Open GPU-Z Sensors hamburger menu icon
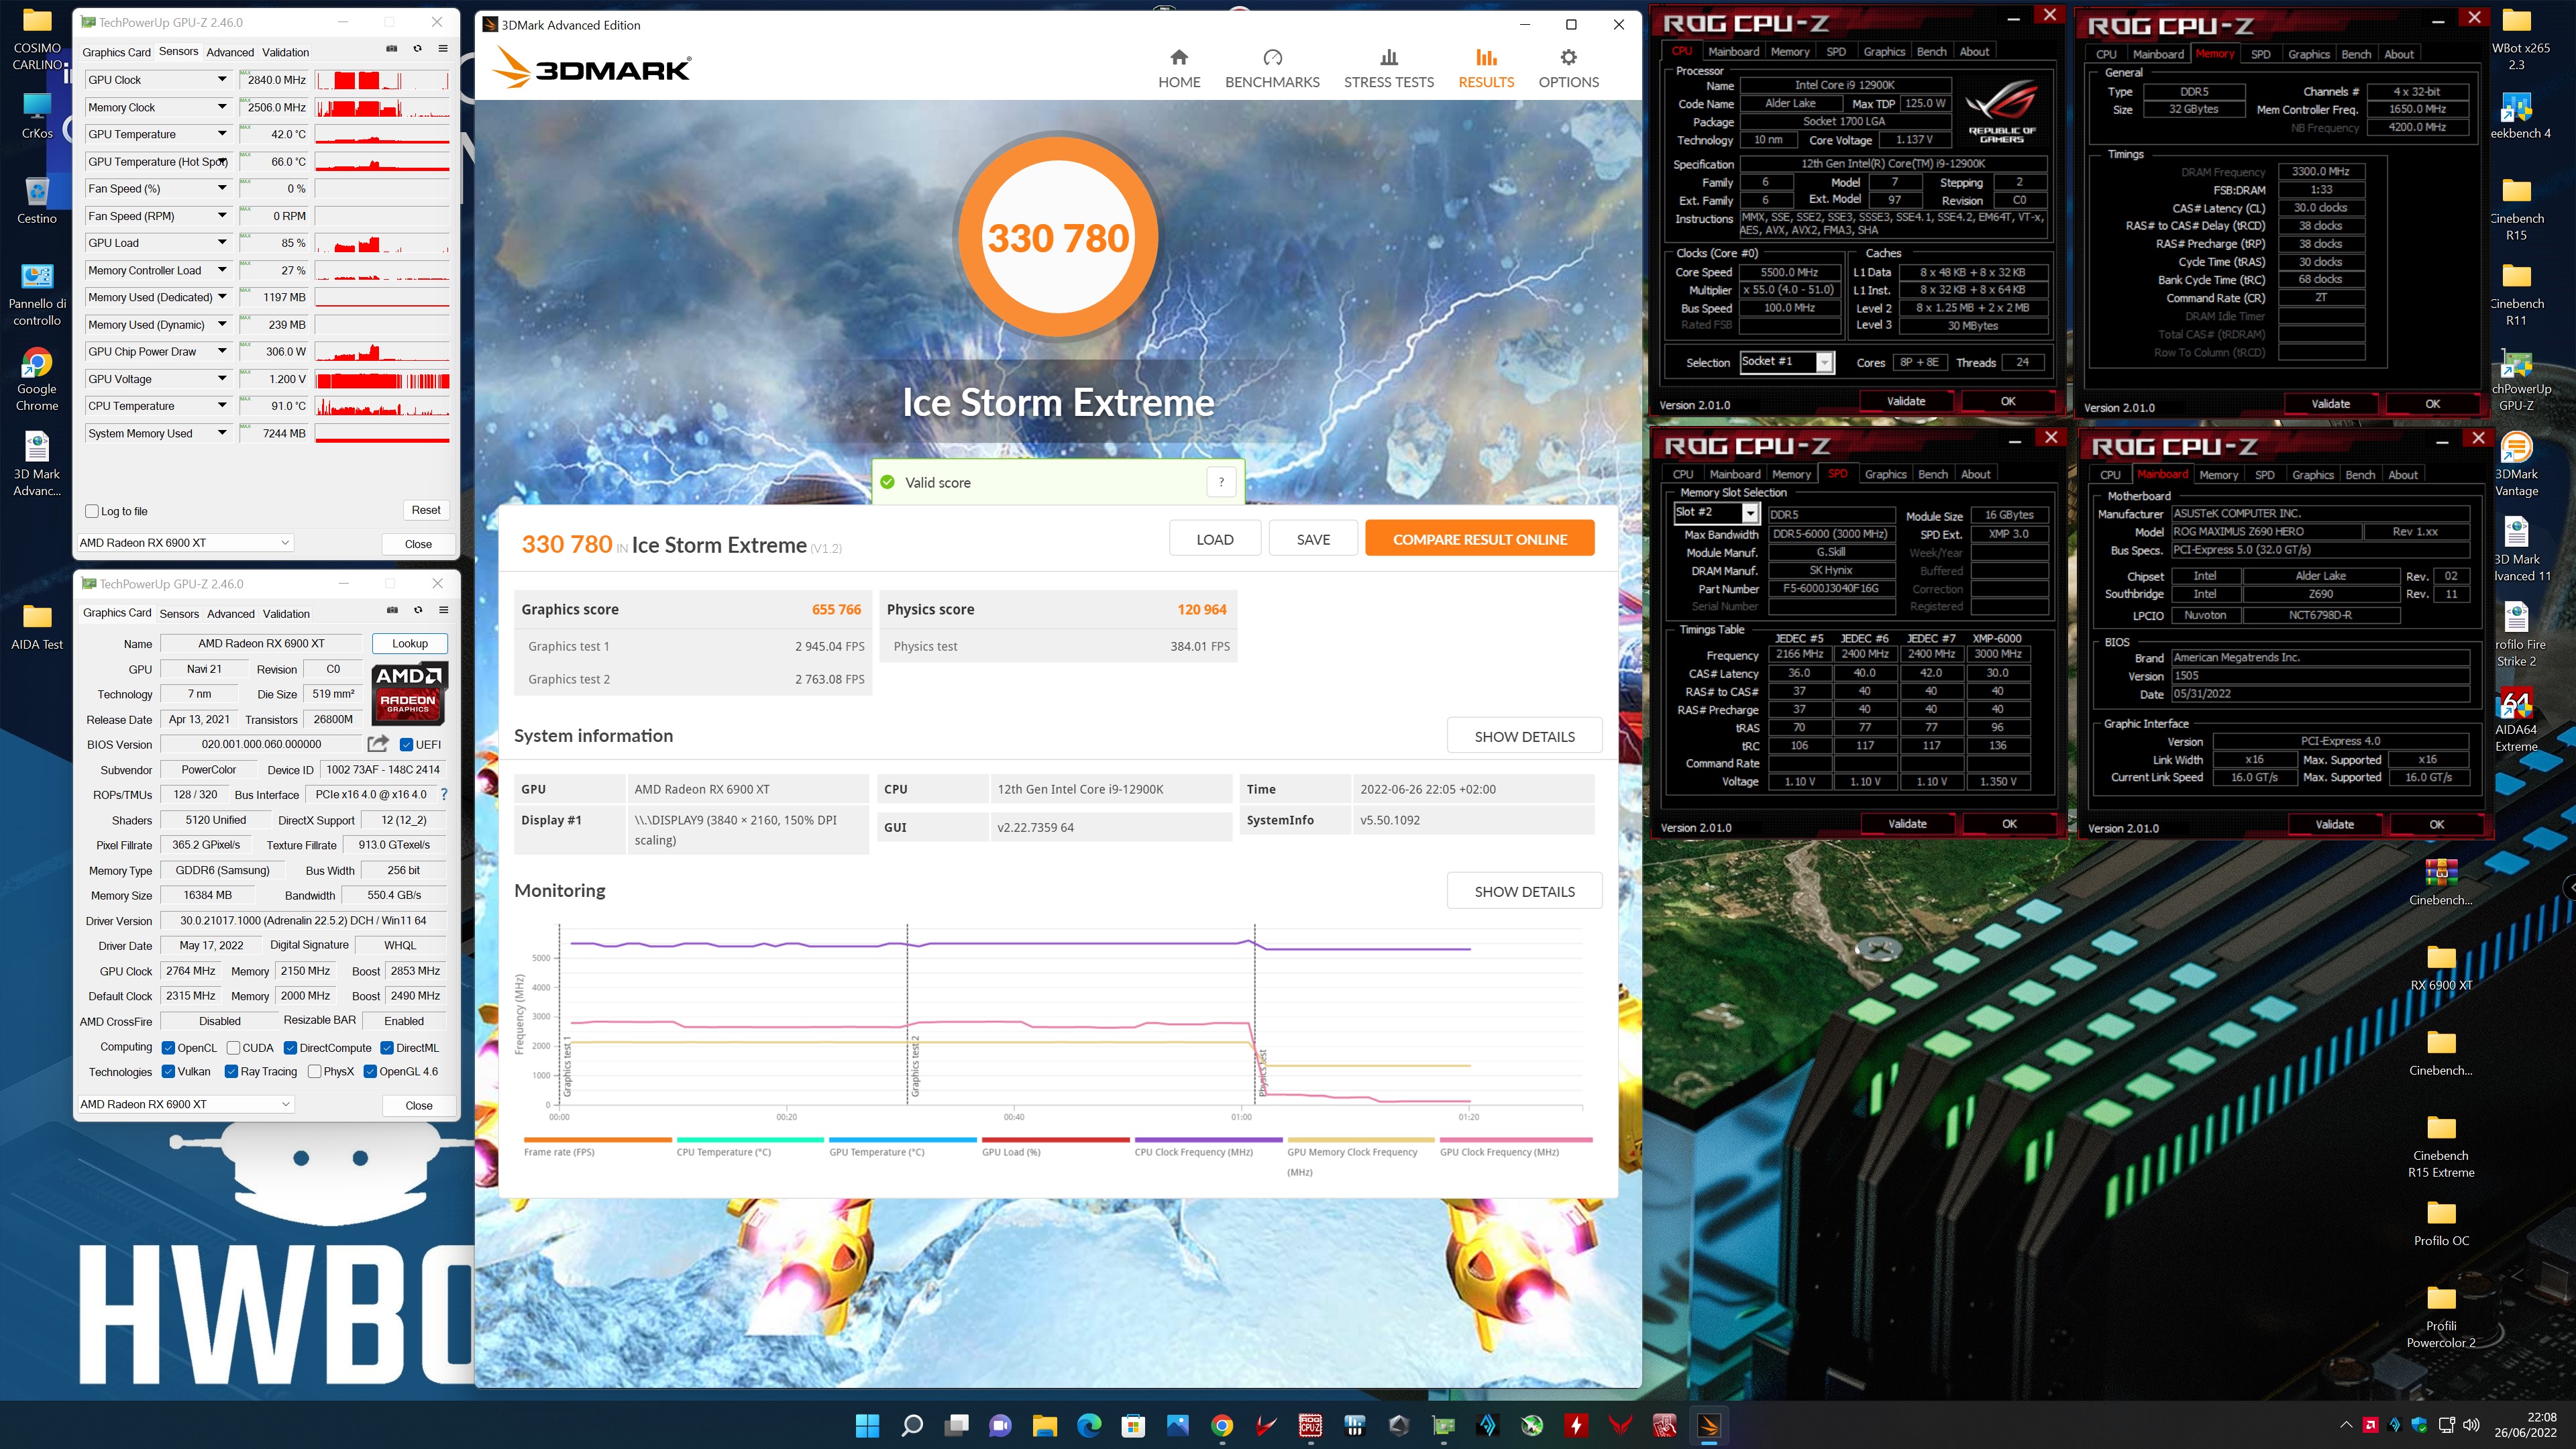2576x1449 pixels. point(443,49)
